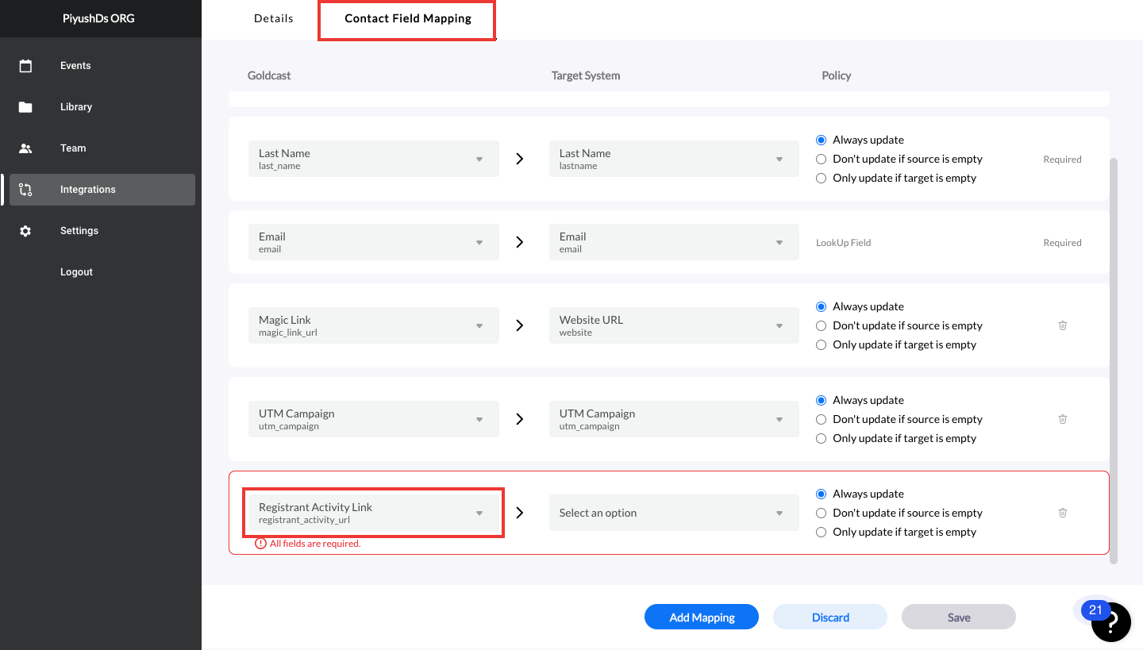Click the 'Policy' column header
The width and height of the screenshot is (1143, 650).
[837, 75]
